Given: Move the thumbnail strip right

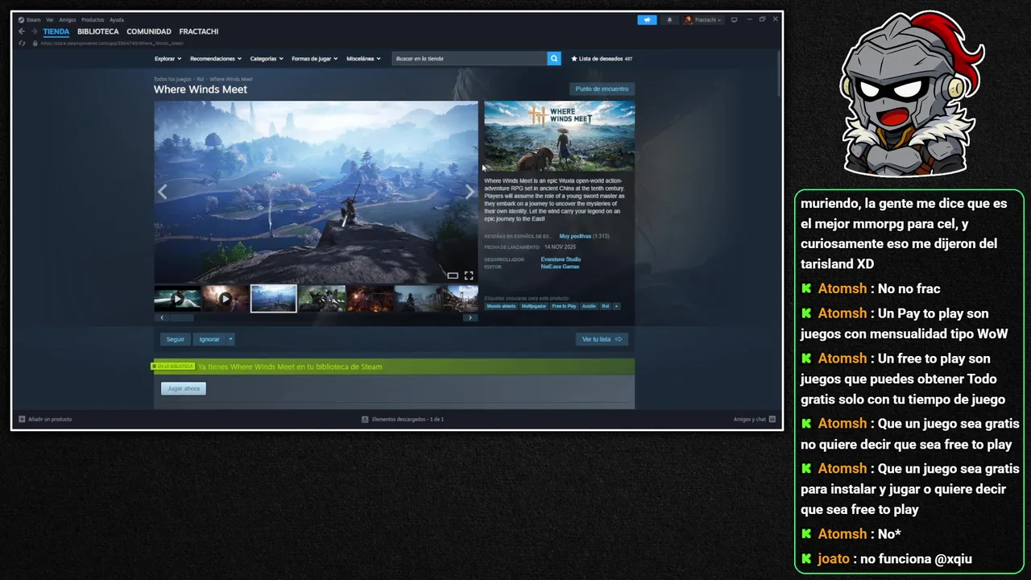Looking at the screenshot, I should [x=470, y=317].
